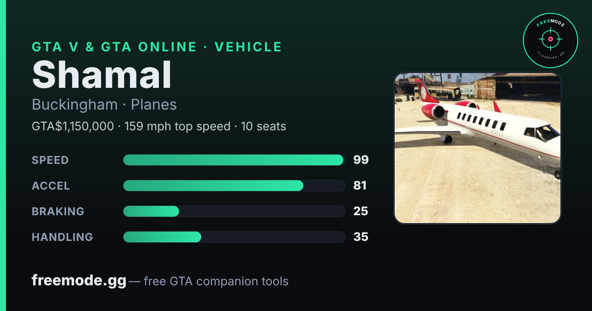Click the BRAKING label
The height and width of the screenshot is (311, 592).
coord(58,211)
